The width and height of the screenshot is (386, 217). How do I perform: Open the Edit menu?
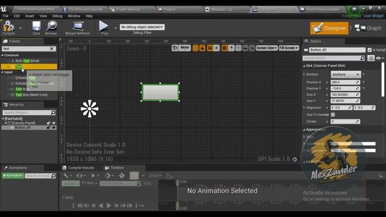pyautogui.click(x=17, y=16)
